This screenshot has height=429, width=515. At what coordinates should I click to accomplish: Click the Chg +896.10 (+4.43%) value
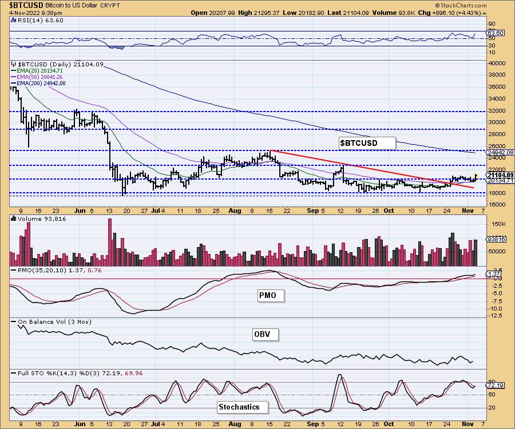pos(450,13)
